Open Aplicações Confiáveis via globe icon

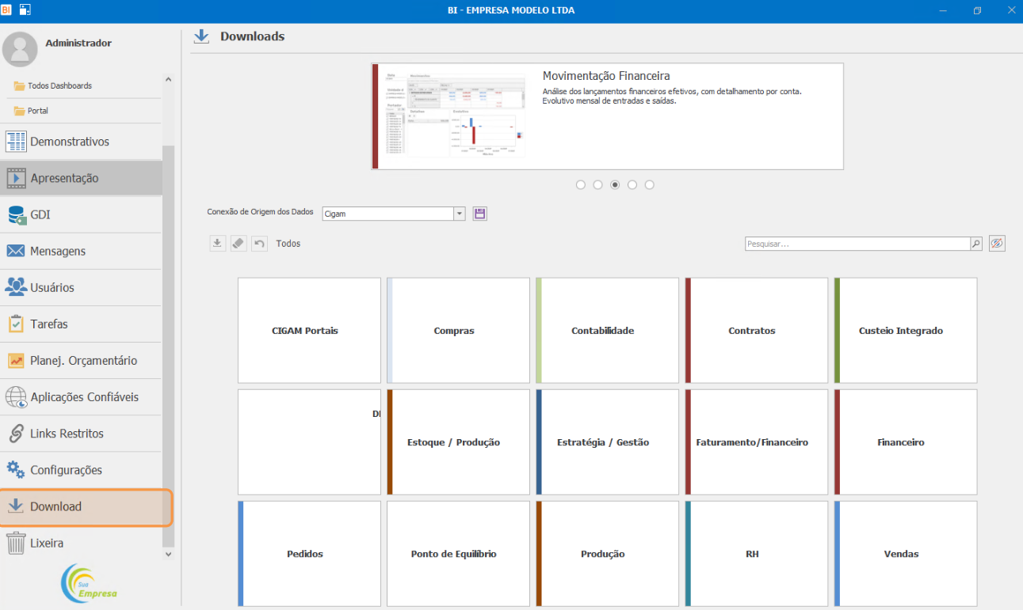coord(16,397)
